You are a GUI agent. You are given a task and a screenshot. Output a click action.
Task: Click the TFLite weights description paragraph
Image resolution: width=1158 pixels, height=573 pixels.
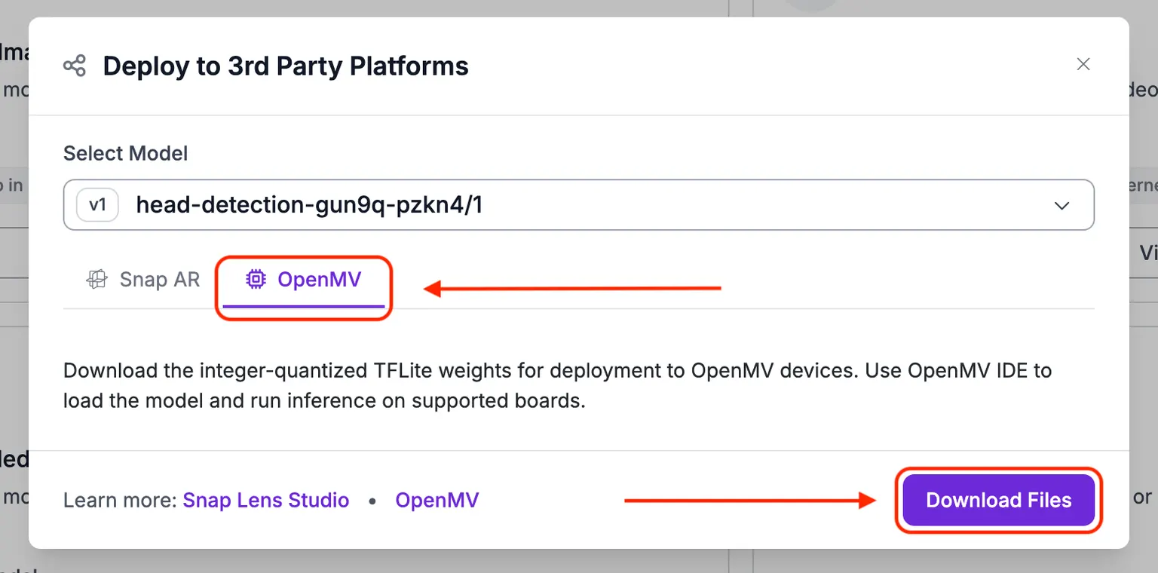tap(558, 385)
